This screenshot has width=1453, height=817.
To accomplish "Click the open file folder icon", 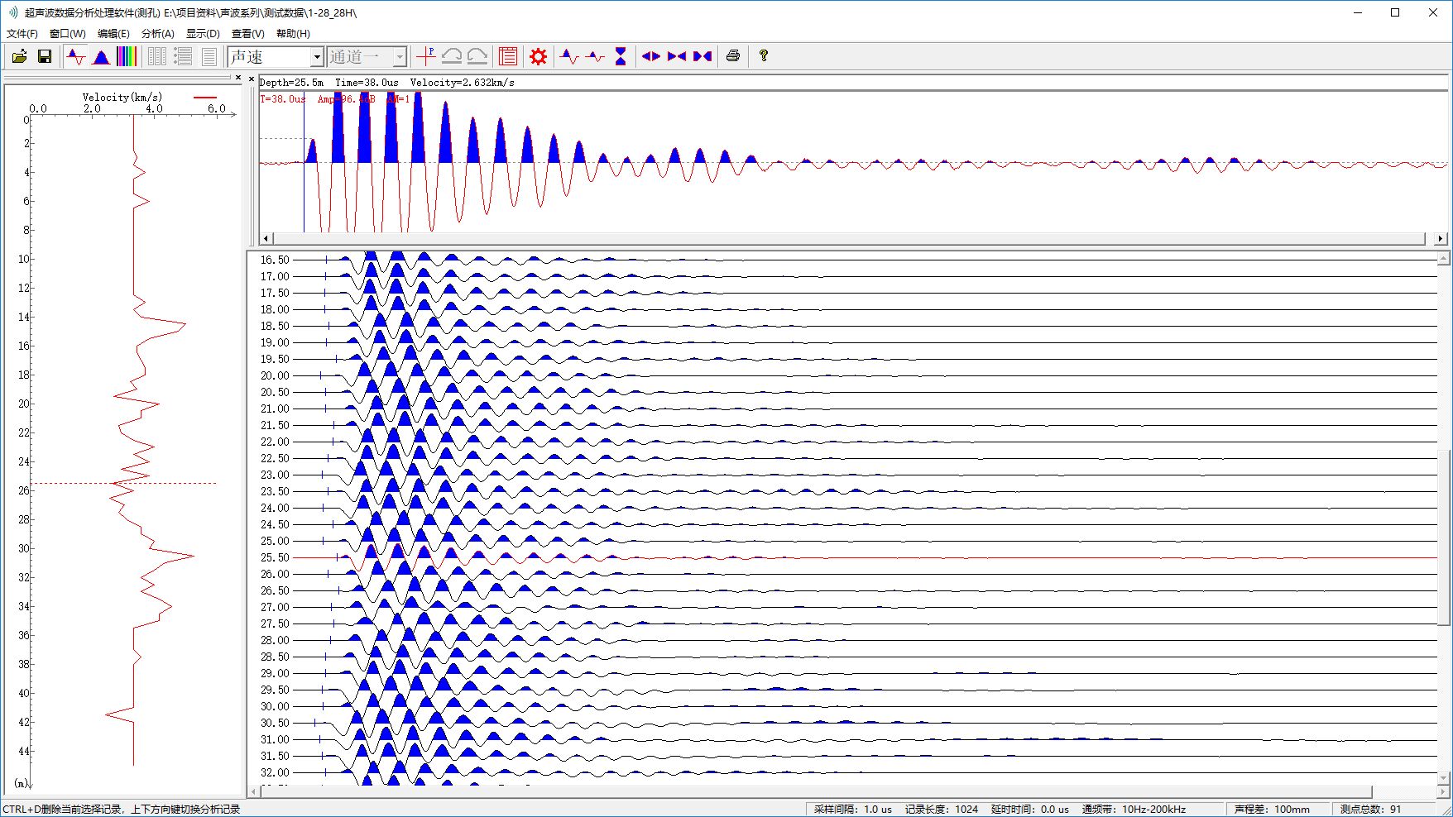I will pos(19,56).
